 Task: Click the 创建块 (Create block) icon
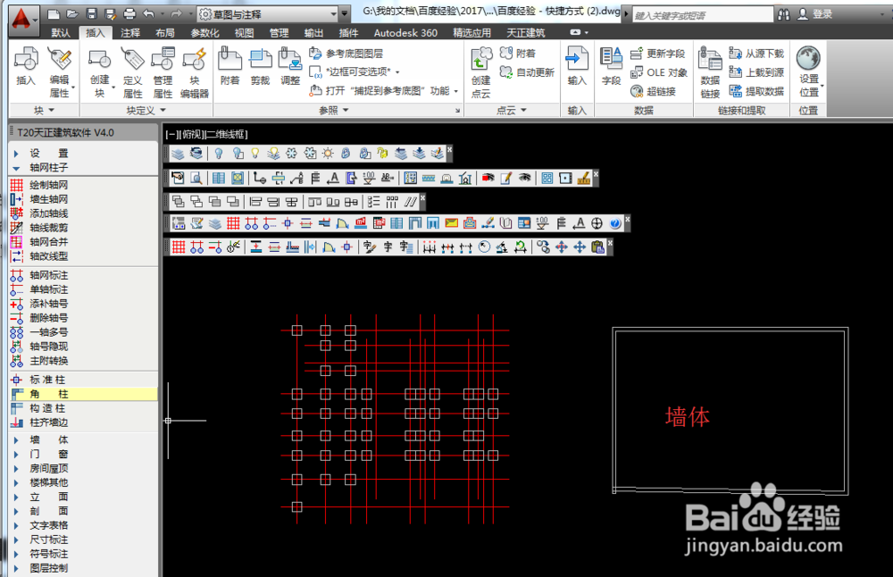pyautogui.click(x=99, y=66)
